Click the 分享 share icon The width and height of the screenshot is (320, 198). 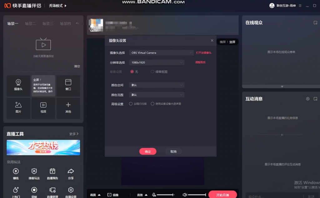(x=71, y=171)
